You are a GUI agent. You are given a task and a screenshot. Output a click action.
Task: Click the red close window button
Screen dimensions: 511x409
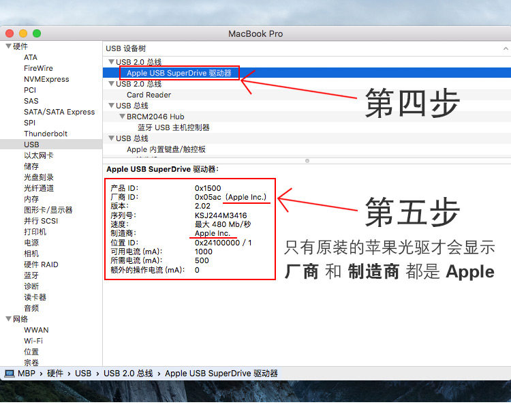10,33
